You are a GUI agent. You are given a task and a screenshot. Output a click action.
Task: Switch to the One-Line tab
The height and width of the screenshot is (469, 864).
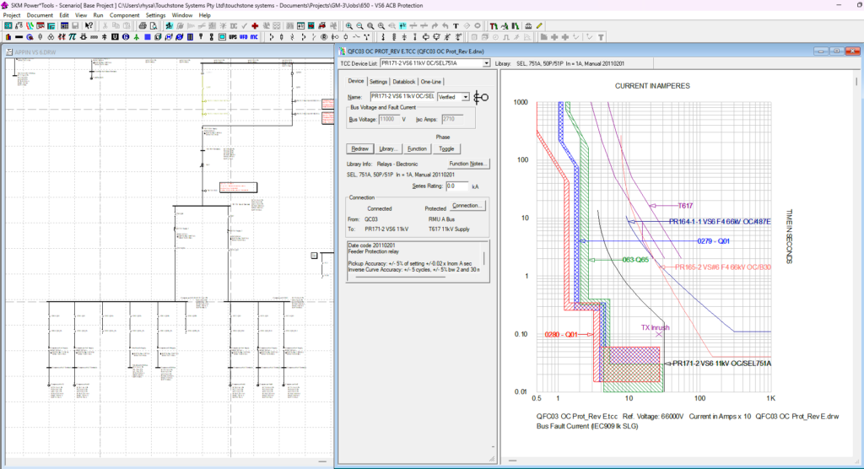coord(430,81)
